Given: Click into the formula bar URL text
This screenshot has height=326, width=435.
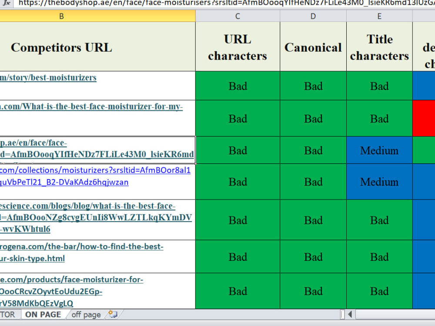Looking at the screenshot, I should (226, 3).
